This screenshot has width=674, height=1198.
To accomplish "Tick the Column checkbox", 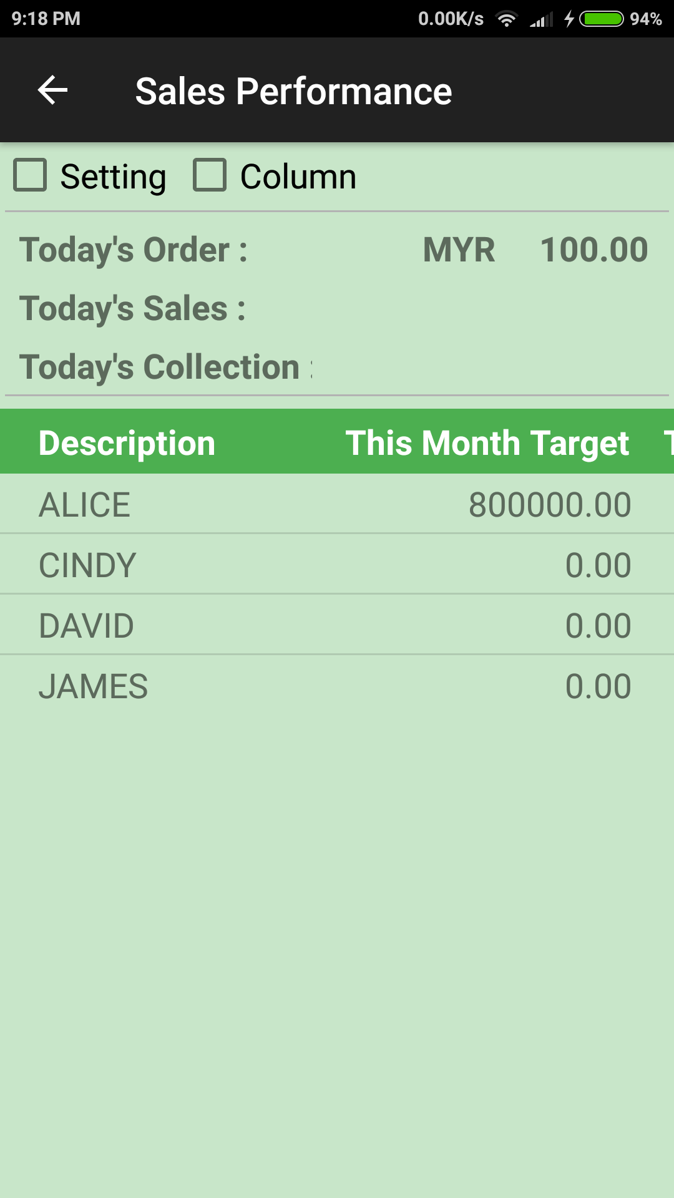I will [x=210, y=175].
